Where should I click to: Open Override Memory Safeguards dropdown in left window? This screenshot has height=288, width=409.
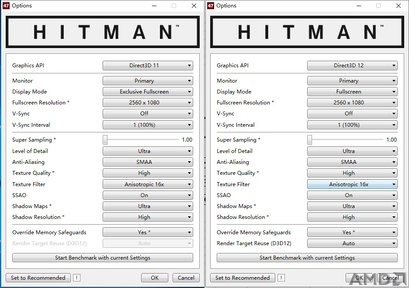click(148, 232)
